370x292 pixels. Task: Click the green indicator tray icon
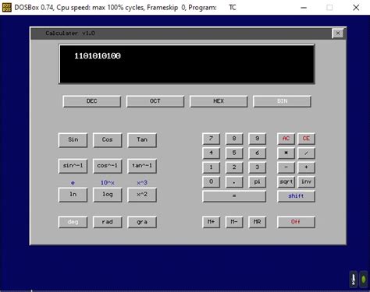(363, 280)
